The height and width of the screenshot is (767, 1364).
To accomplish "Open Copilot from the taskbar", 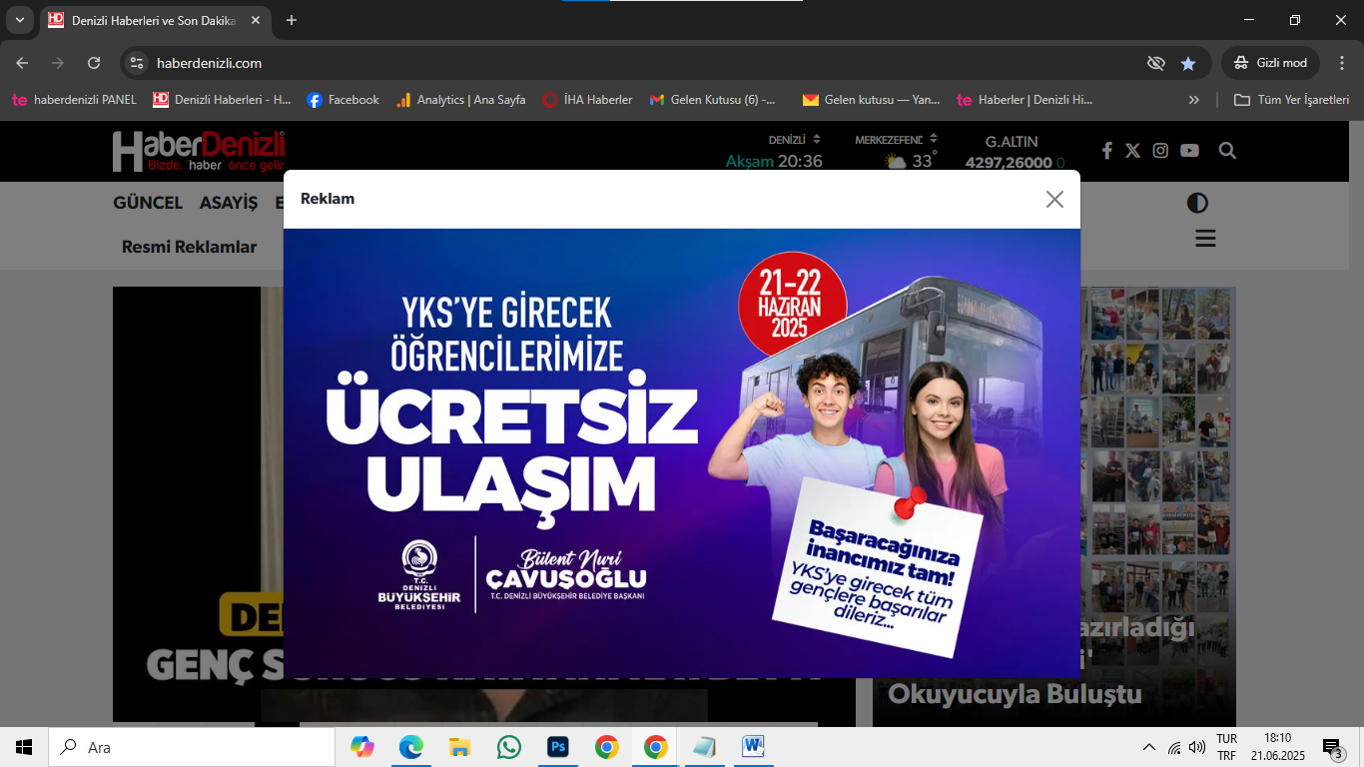I will click(362, 747).
